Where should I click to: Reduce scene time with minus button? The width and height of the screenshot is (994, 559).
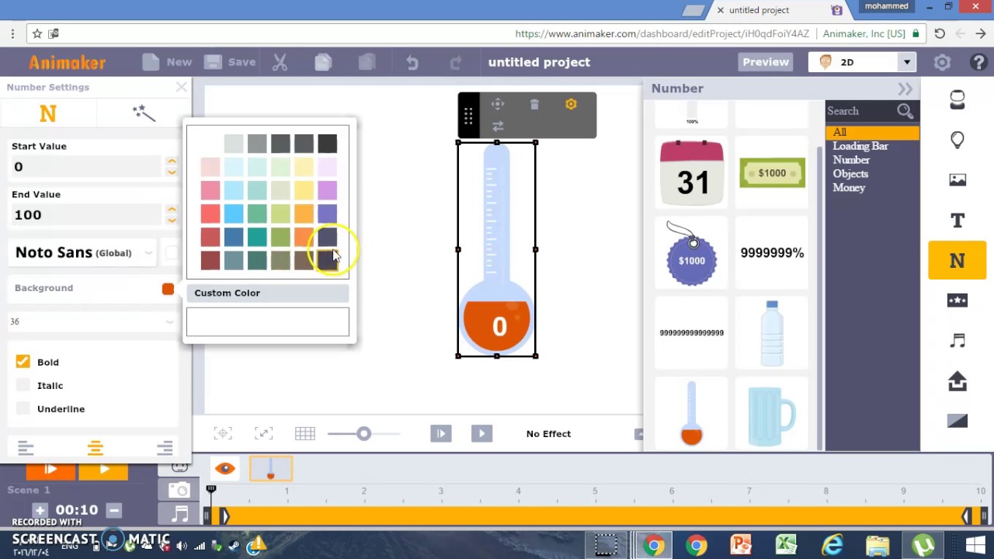[114, 510]
